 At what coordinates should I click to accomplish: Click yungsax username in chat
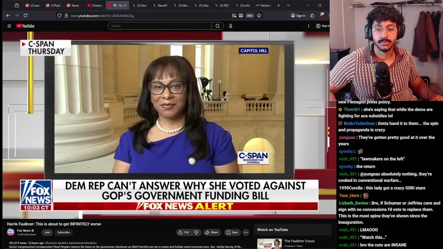347,138
